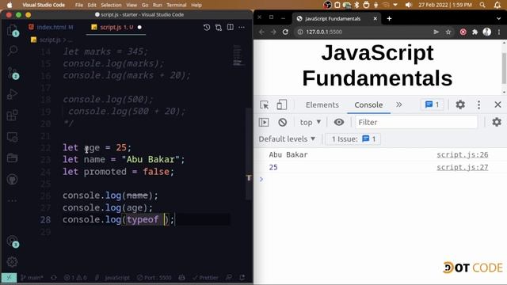Viewport: 507px width, 285px height.
Task: Open the Accounts icon in activity bar
Action: click(13, 241)
